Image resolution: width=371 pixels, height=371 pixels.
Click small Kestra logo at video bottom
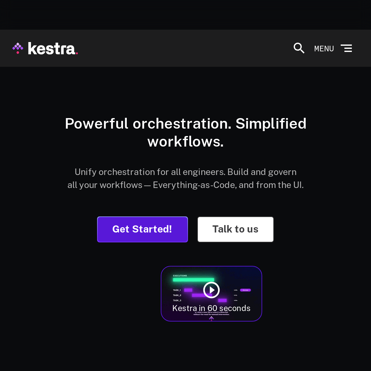pos(211,318)
